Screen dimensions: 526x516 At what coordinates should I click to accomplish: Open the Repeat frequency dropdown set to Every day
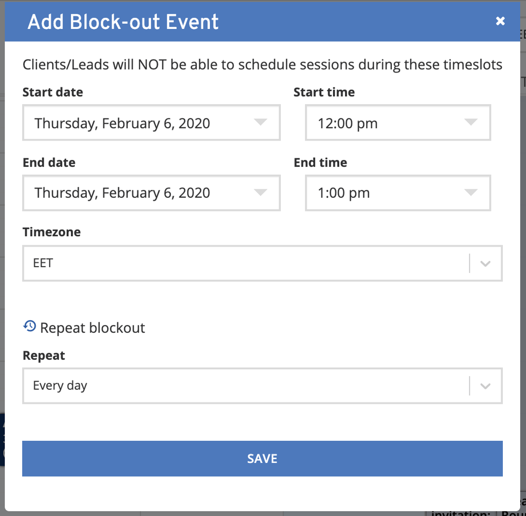(x=262, y=386)
